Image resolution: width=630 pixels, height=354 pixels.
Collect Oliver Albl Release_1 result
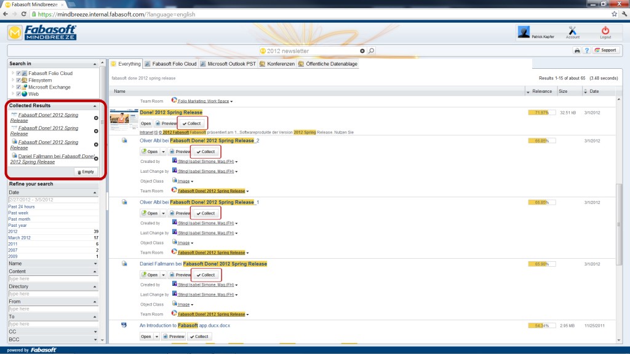(205, 213)
